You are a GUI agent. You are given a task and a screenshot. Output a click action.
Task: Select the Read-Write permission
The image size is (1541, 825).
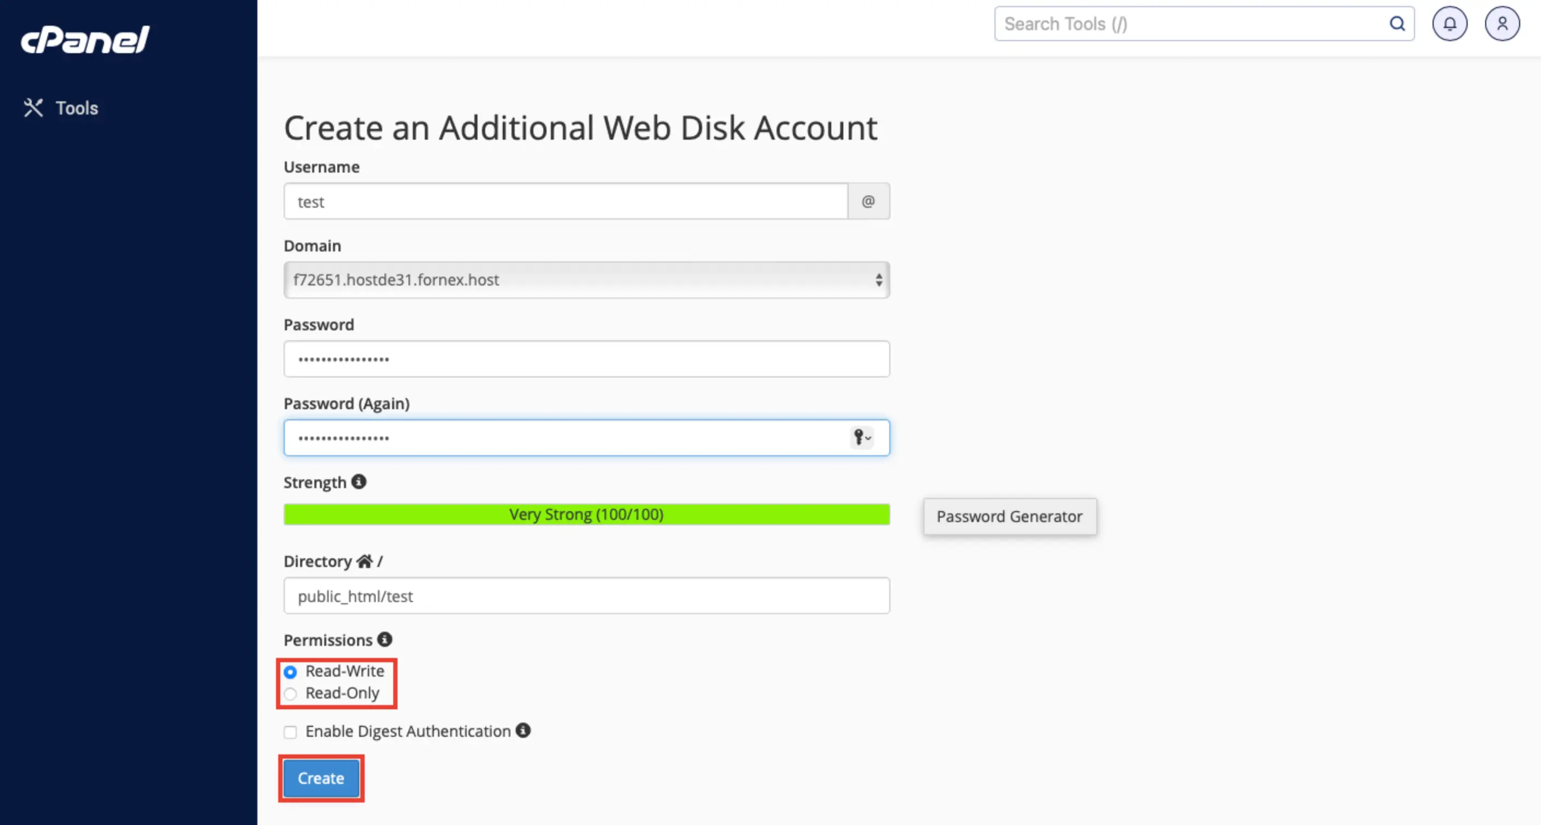290,672
